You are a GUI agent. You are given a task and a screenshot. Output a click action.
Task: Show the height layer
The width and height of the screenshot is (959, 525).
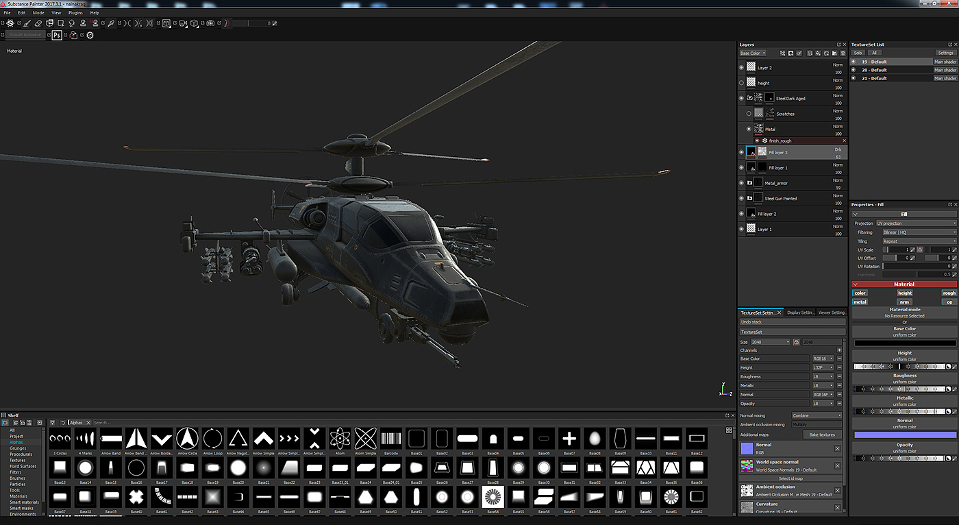741,83
